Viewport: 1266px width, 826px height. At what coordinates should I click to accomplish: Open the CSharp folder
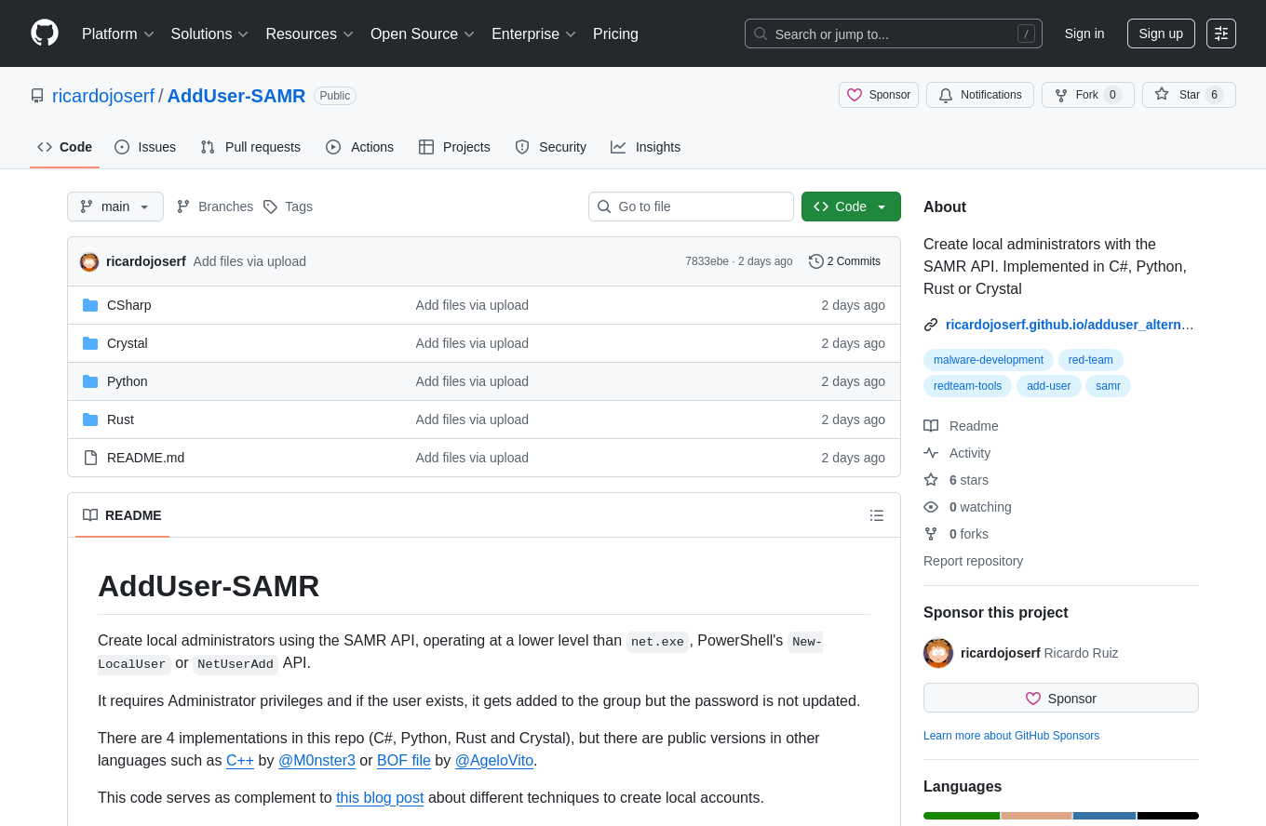[x=128, y=305]
